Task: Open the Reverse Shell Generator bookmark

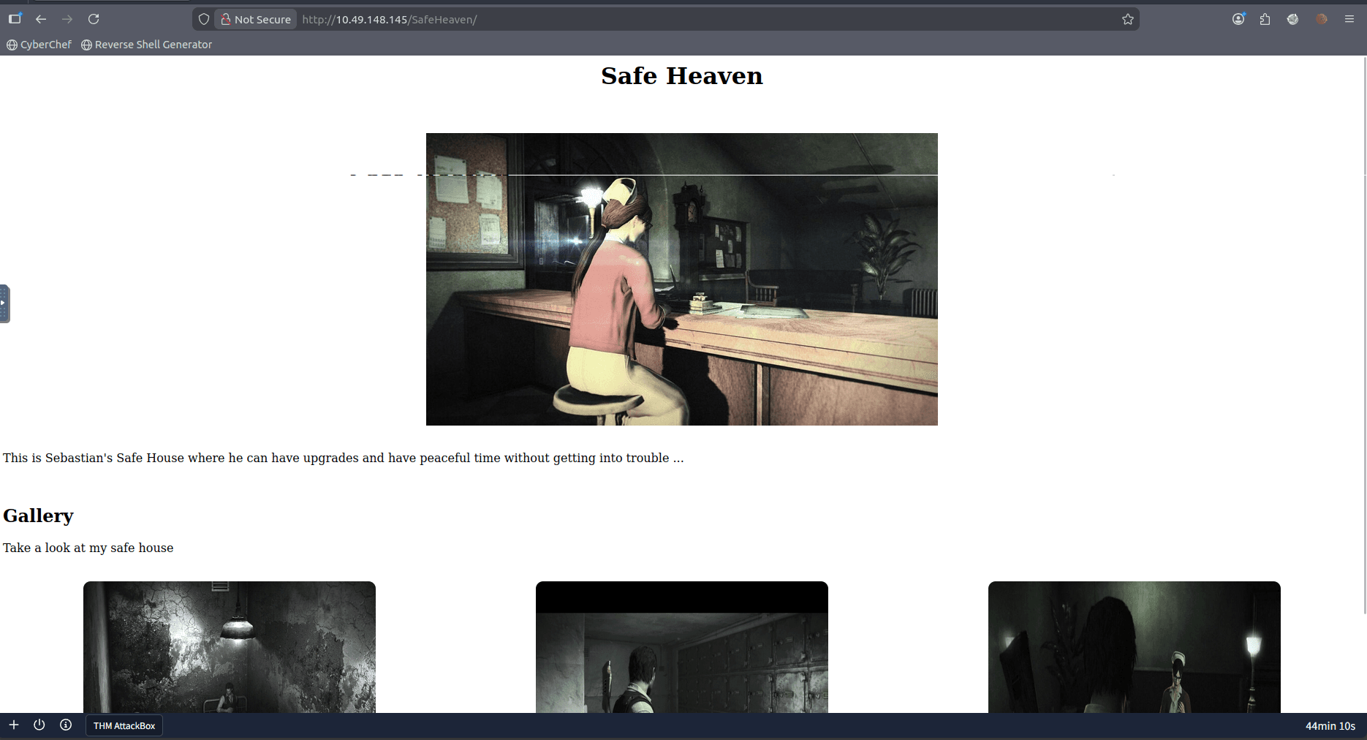Action: (147, 45)
